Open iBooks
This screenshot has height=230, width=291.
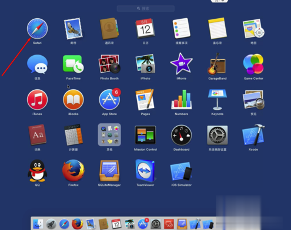73,100
